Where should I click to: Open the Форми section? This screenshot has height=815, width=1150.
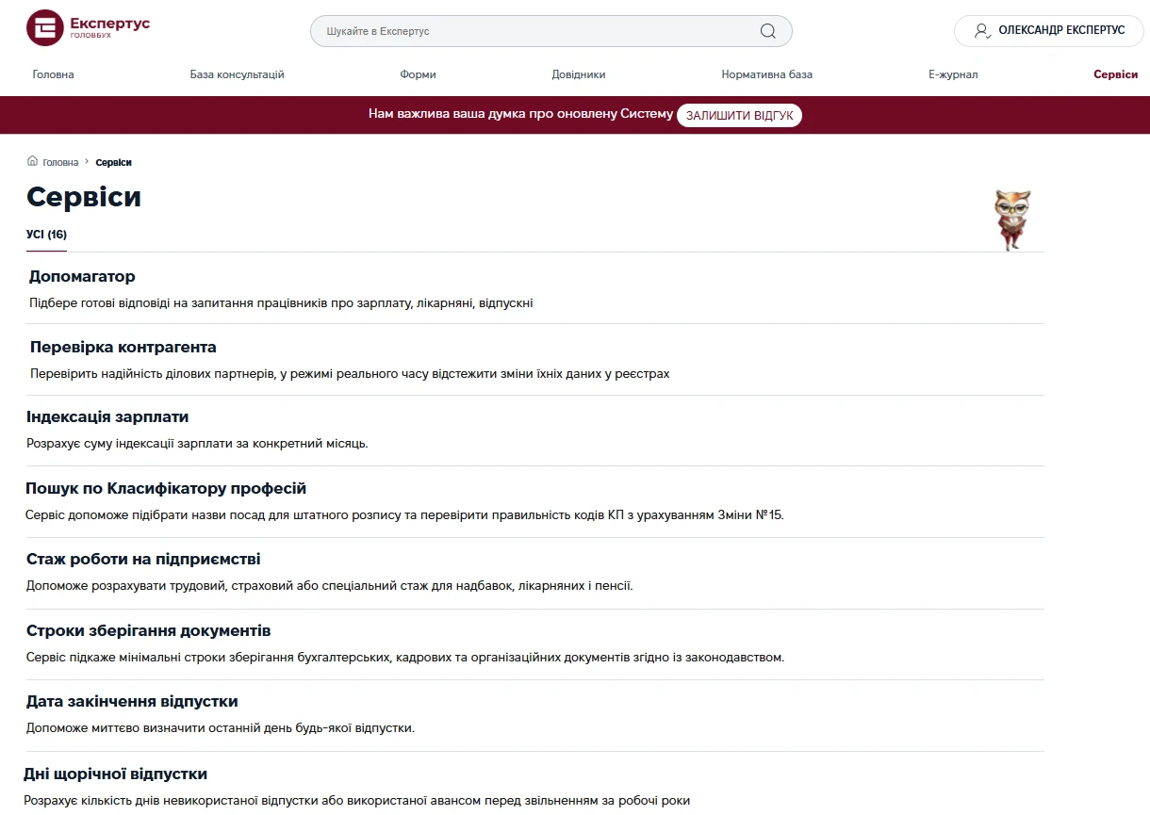[418, 74]
